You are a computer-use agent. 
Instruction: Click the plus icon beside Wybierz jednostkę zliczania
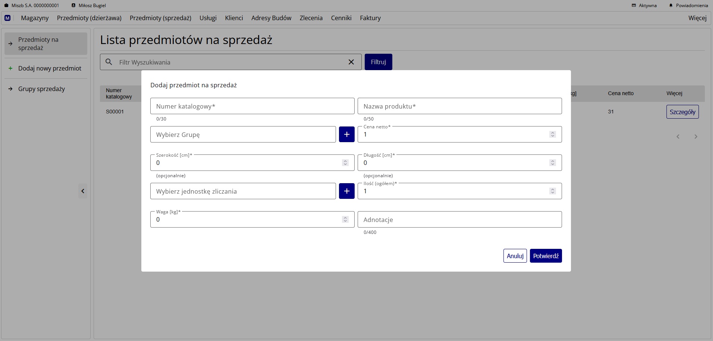pyautogui.click(x=346, y=191)
